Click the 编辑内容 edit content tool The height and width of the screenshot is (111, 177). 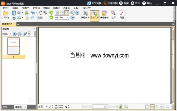pos(85,15)
